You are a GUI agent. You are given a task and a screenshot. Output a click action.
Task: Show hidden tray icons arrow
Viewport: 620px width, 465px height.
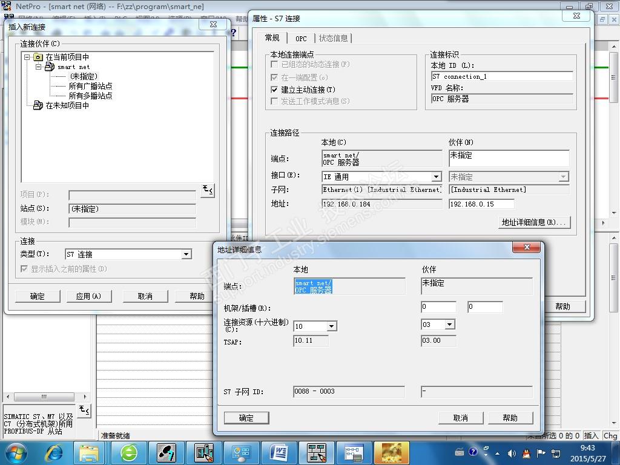(497, 453)
